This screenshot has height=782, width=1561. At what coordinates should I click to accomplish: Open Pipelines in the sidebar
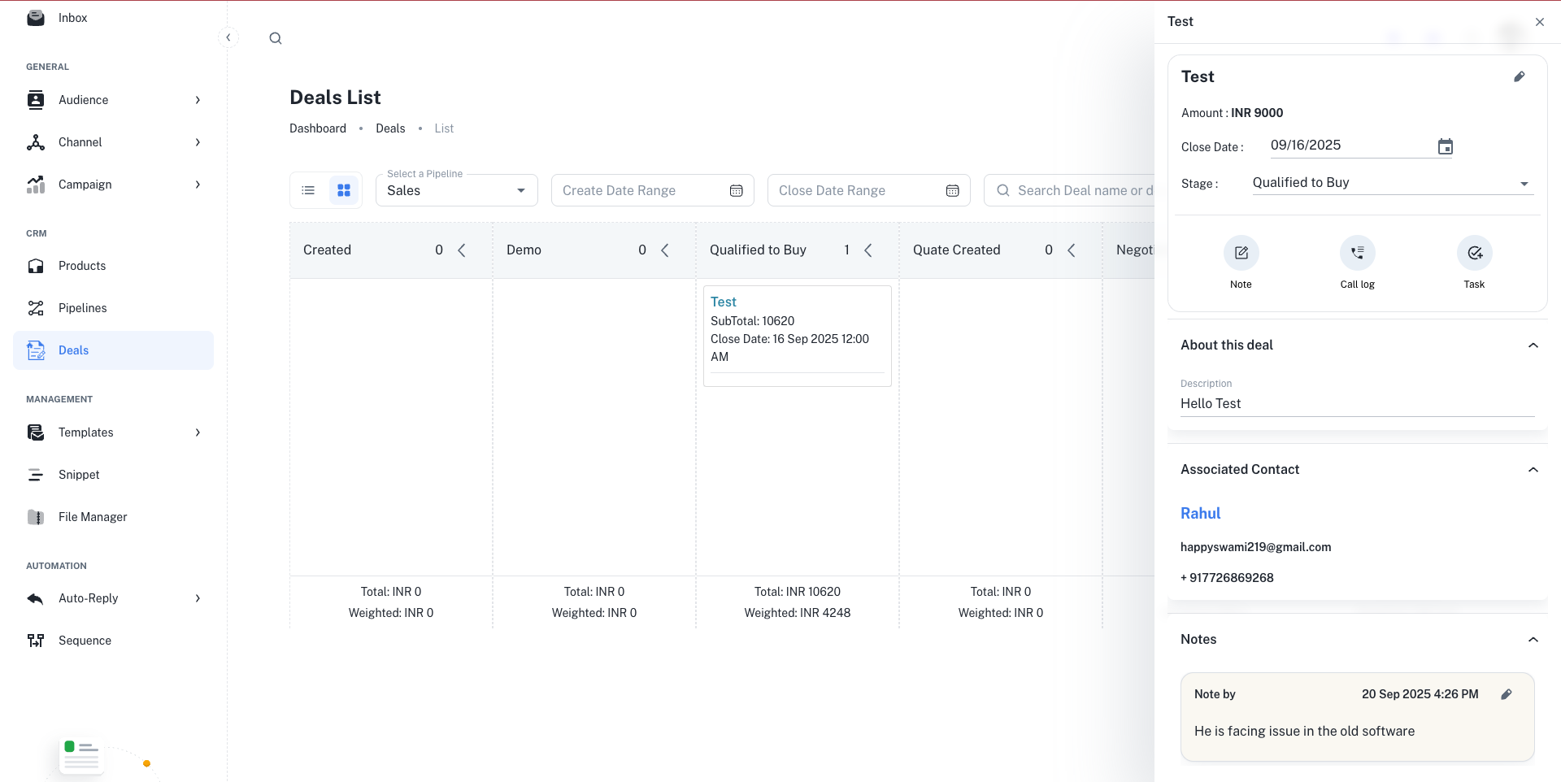point(83,308)
